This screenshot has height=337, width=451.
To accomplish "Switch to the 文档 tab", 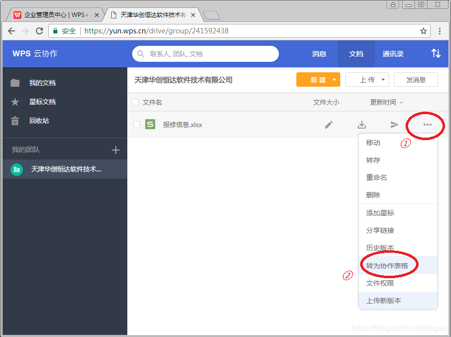I will tap(356, 54).
